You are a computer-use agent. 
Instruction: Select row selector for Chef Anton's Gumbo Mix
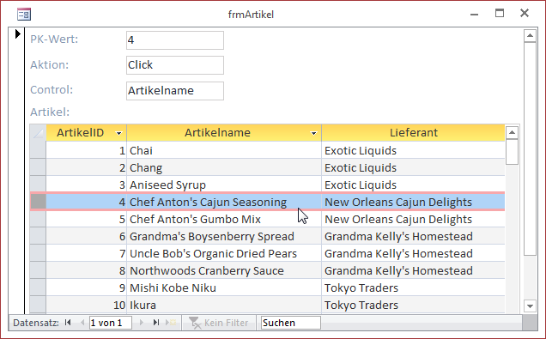pos(38,219)
